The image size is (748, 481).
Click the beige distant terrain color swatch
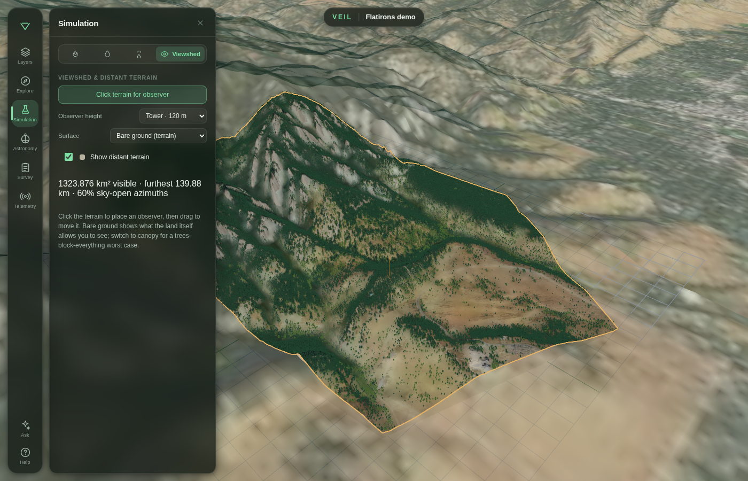(x=82, y=157)
